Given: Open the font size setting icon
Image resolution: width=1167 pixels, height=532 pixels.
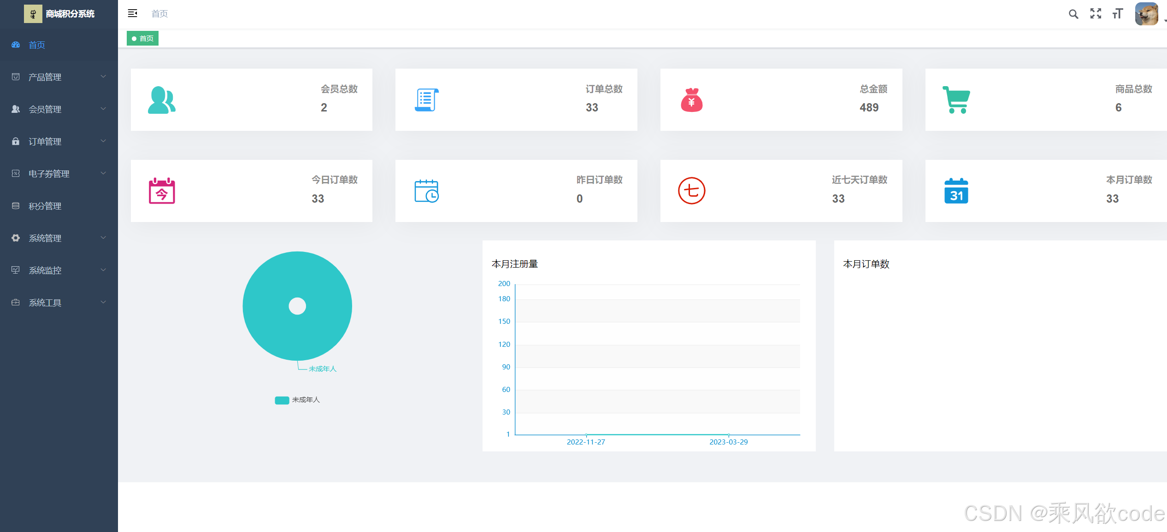Looking at the screenshot, I should tap(1117, 14).
